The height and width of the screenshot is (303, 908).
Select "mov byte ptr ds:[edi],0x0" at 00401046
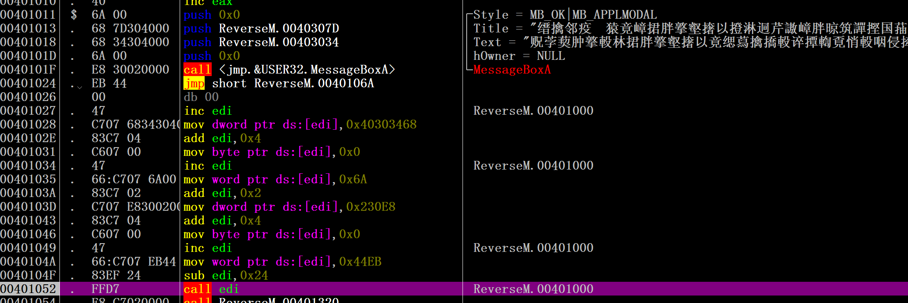point(272,234)
